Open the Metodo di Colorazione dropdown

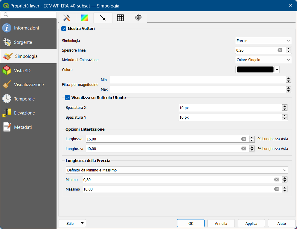[263, 60]
